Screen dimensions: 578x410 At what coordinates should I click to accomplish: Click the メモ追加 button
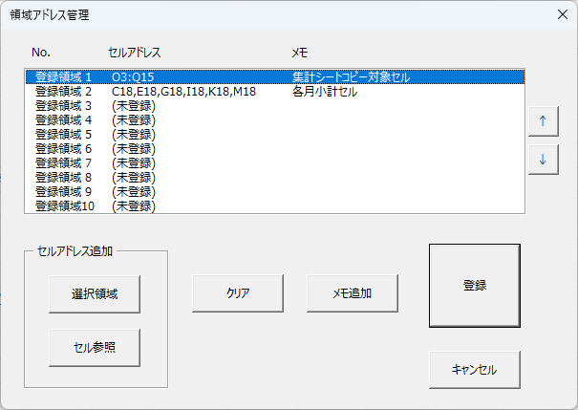coord(353,293)
